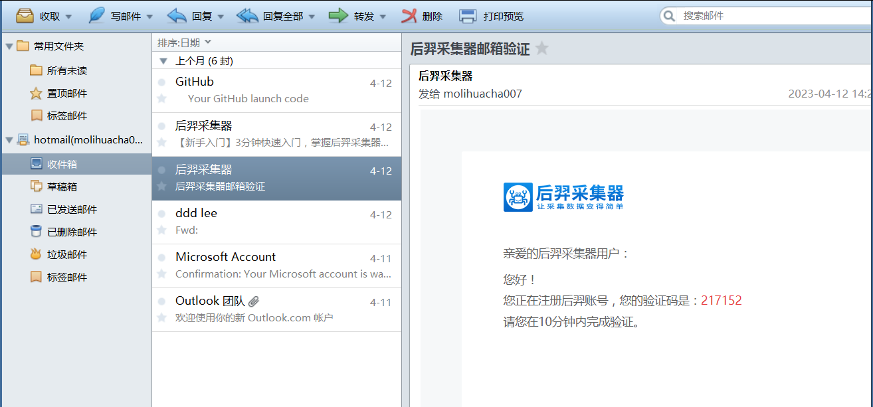Image resolution: width=873 pixels, height=407 pixels.
Task: Star the 新手入门 后羿采集器 email
Action: (161, 142)
